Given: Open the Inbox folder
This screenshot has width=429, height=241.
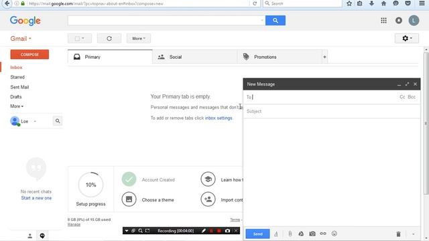Looking at the screenshot, I should click(16, 67).
